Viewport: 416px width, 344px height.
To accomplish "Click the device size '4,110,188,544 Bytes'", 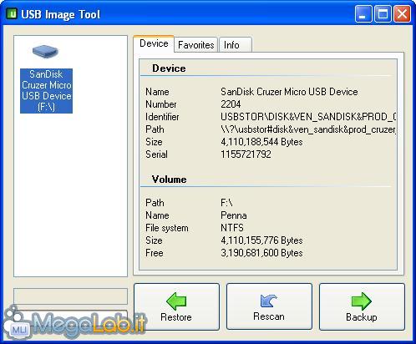I will click(261, 142).
